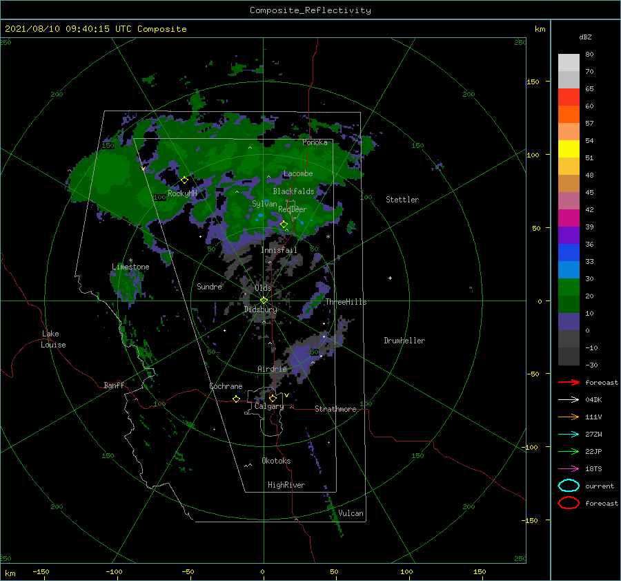
Task: Click the green 22JP arrow icon
Action: tap(569, 451)
